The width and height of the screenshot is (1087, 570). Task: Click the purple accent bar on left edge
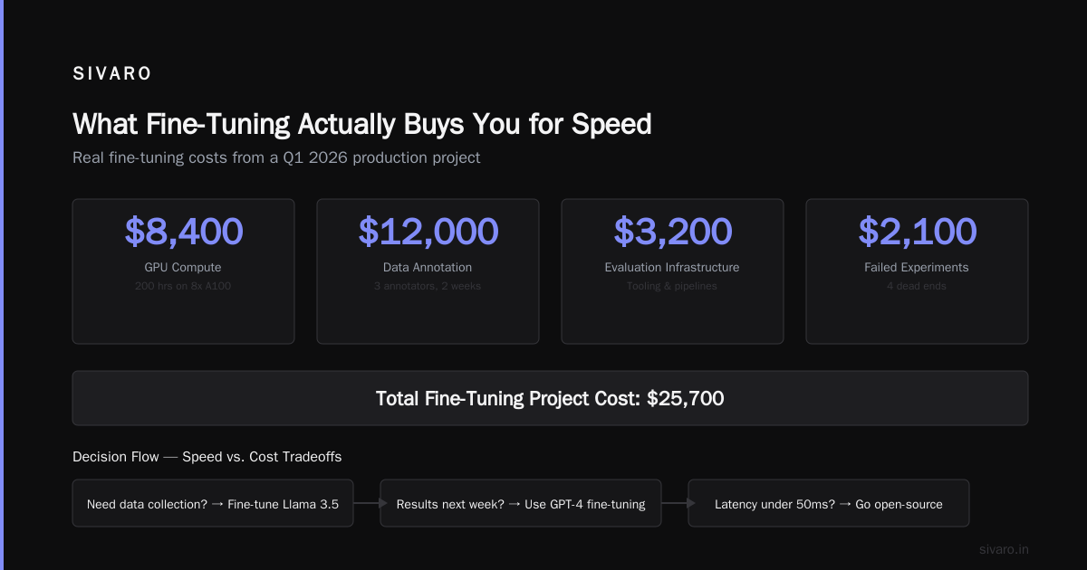click(2, 285)
